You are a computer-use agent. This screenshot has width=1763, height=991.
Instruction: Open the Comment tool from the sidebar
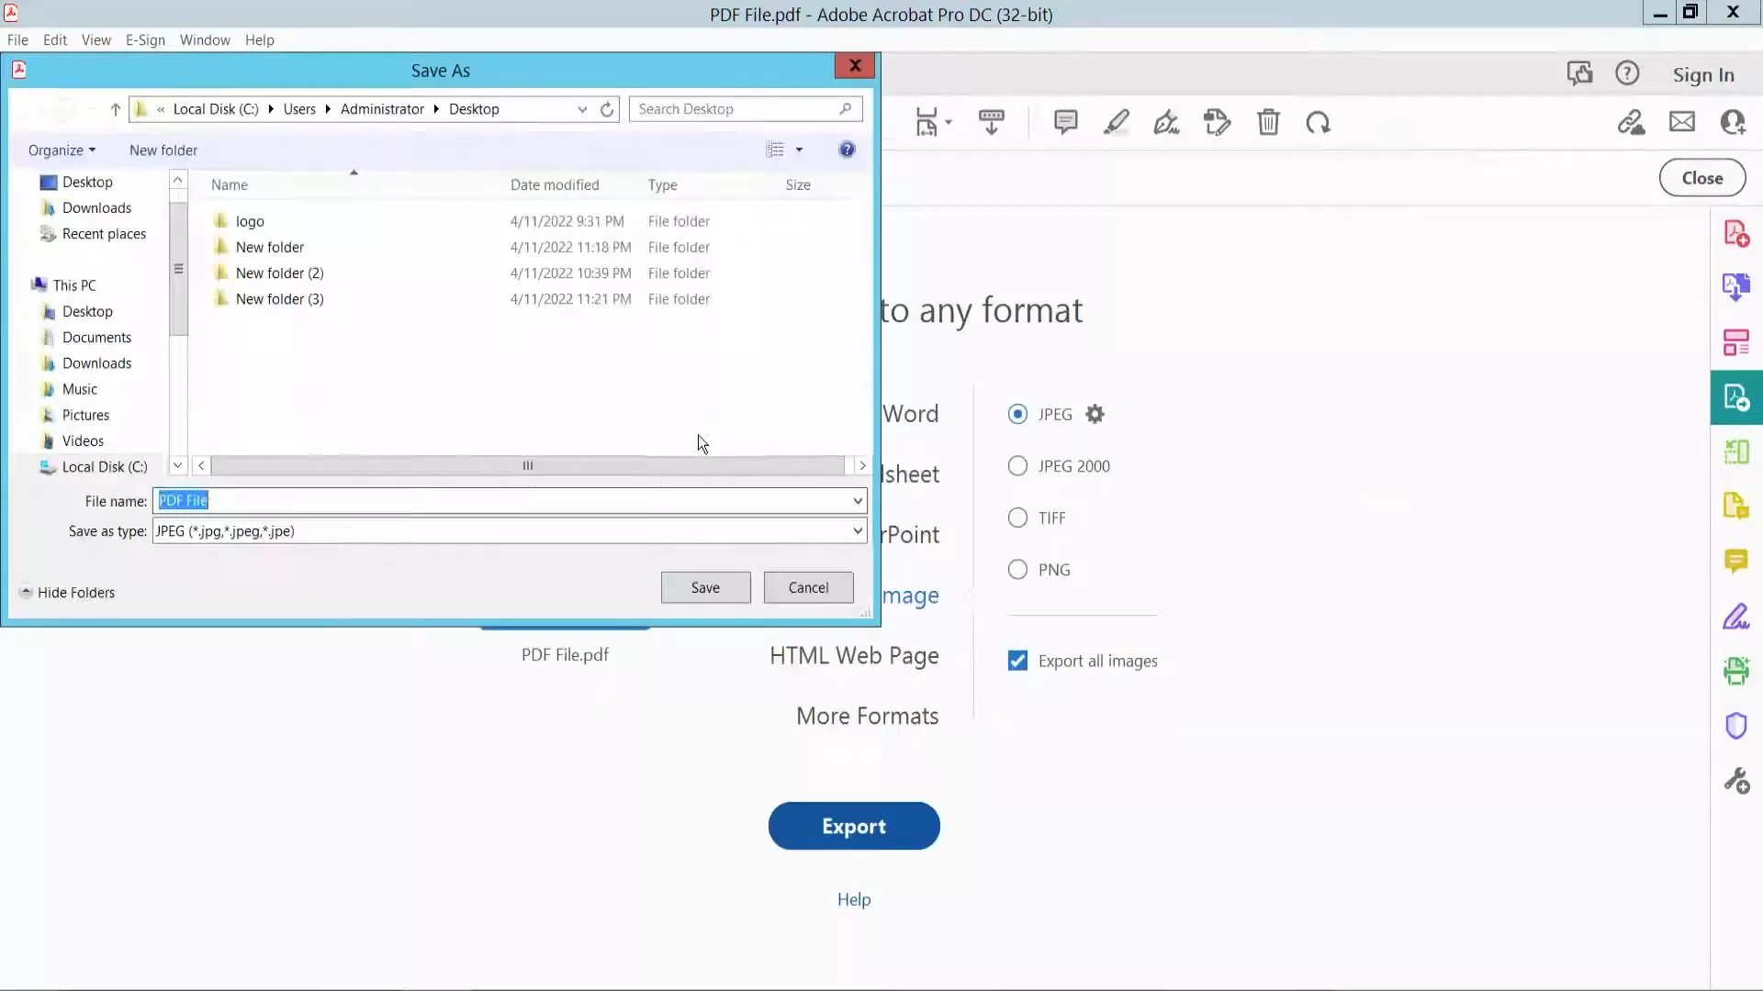(x=1738, y=562)
